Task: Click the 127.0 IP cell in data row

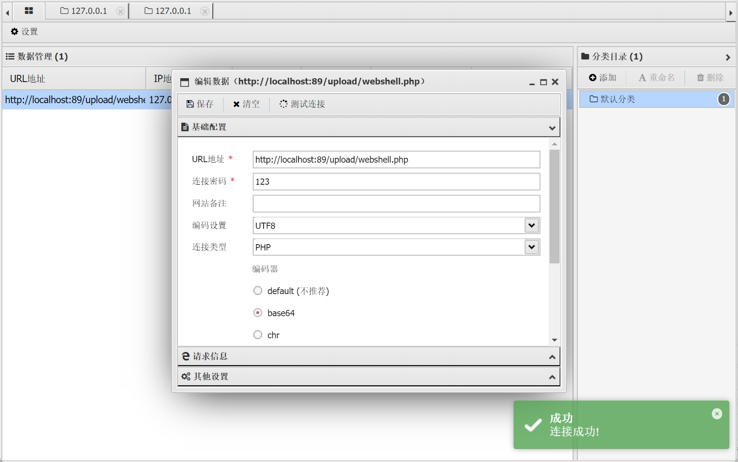Action: point(160,100)
